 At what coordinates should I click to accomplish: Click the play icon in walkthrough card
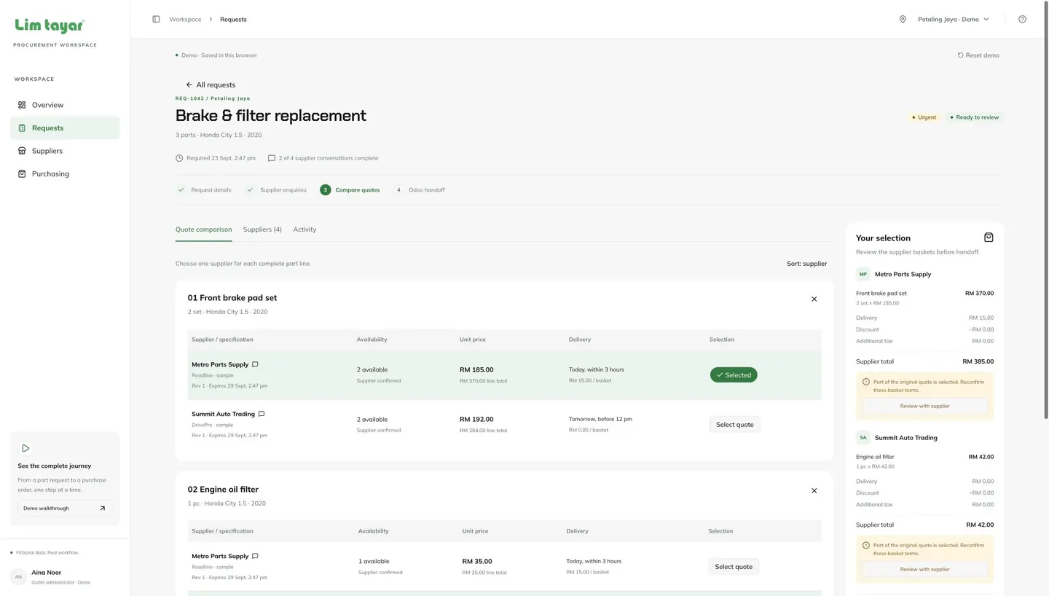25,448
